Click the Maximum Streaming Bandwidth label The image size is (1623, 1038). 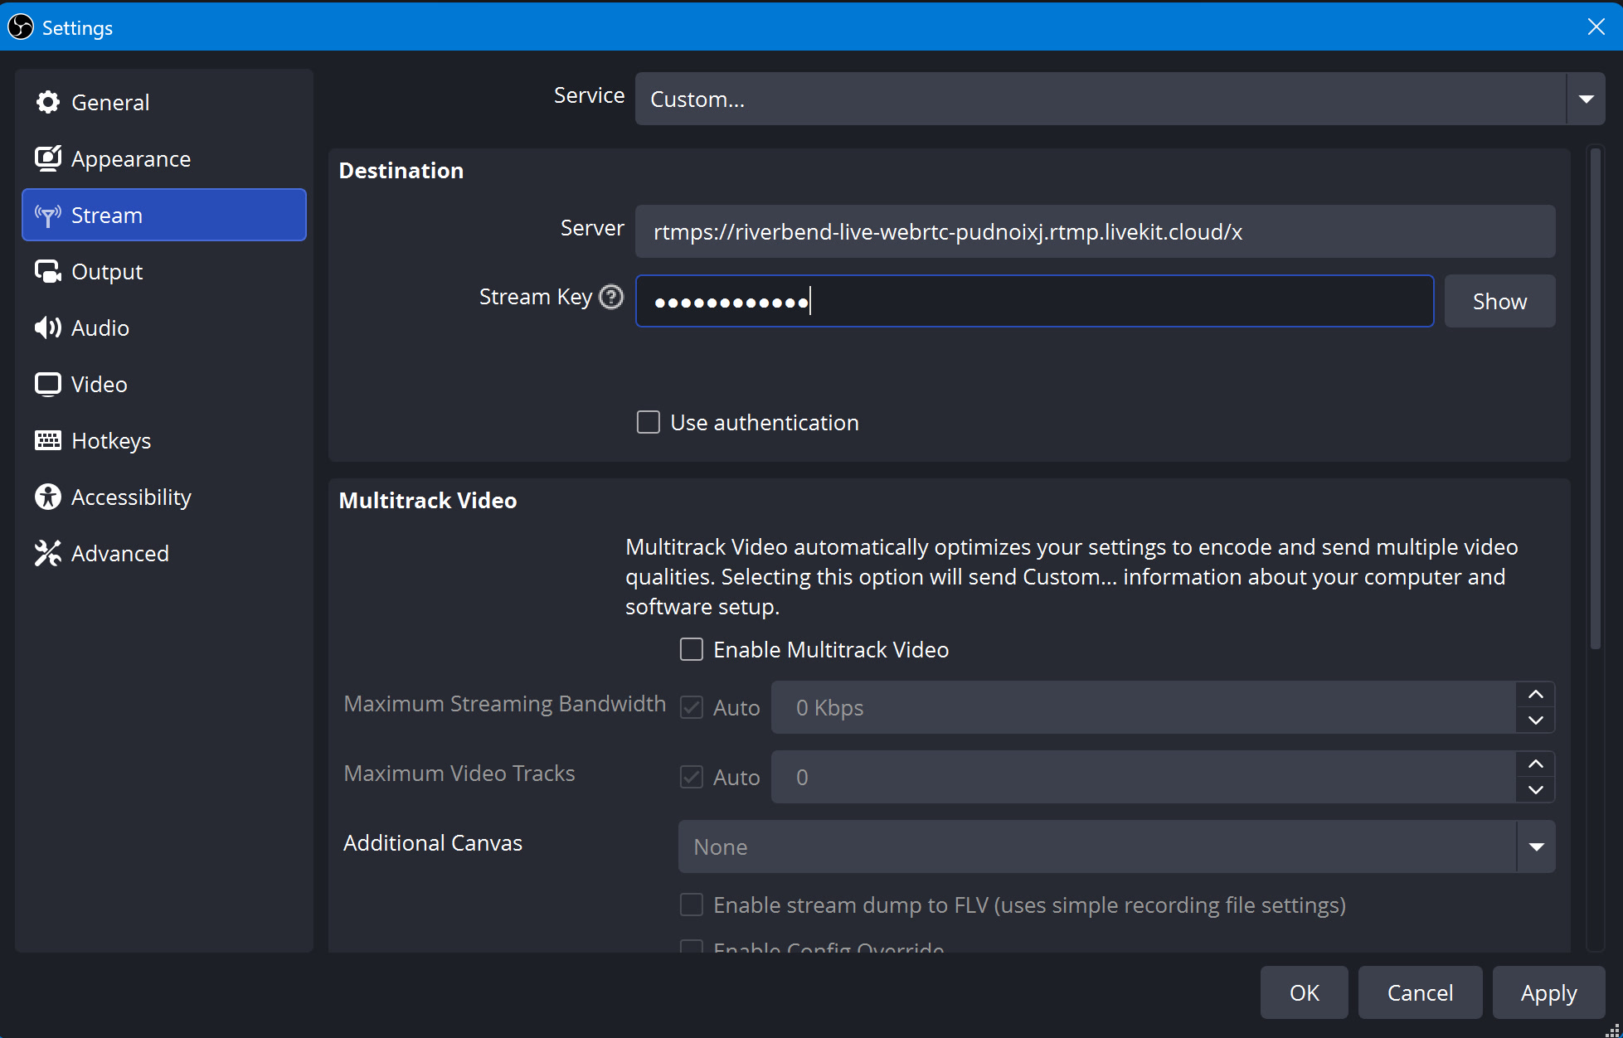tap(505, 704)
